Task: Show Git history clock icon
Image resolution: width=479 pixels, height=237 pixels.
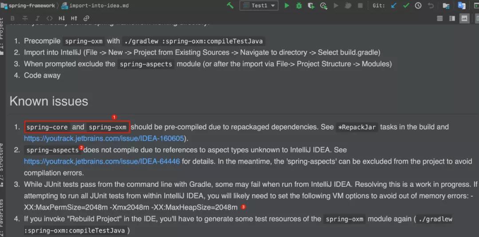Action: (418, 5)
